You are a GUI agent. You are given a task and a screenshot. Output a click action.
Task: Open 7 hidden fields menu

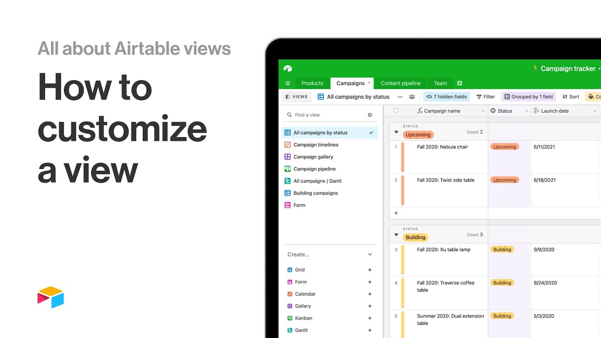[x=447, y=97]
